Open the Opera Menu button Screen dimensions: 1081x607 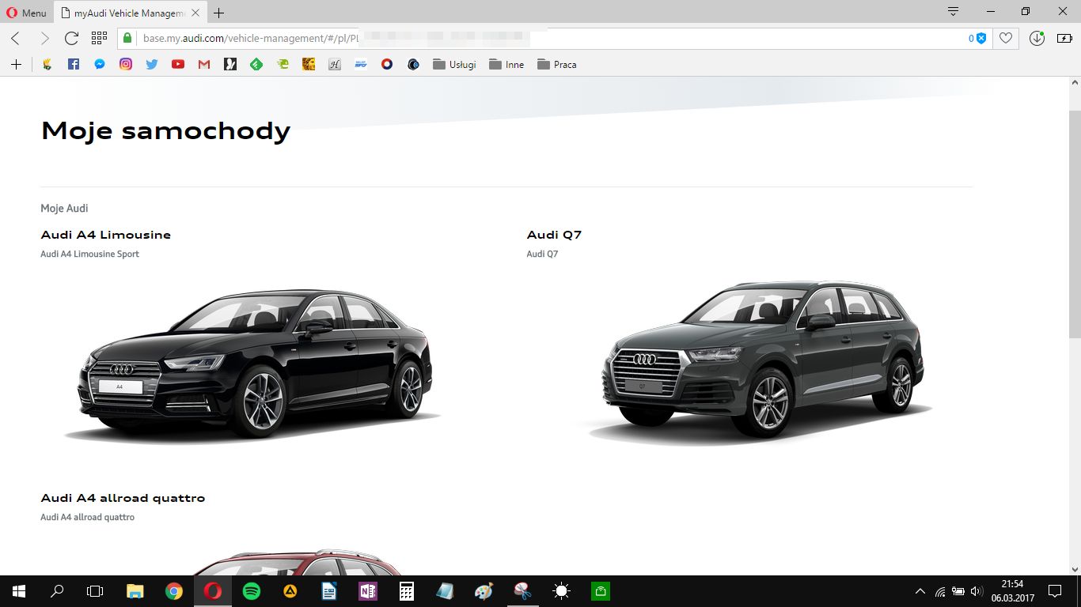coord(26,13)
